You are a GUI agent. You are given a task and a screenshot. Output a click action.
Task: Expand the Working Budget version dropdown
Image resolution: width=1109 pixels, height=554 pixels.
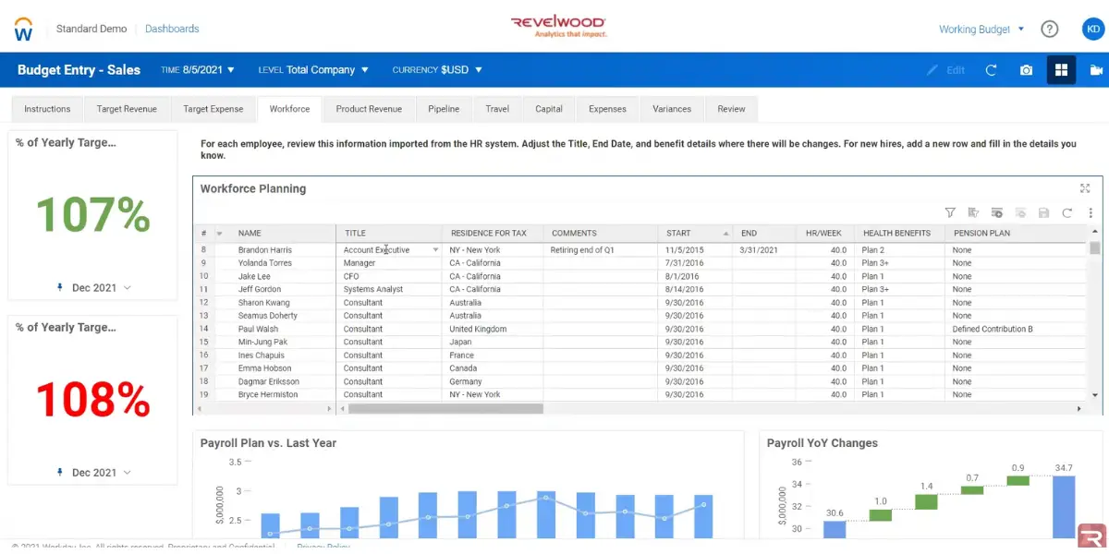(x=981, y=30)
